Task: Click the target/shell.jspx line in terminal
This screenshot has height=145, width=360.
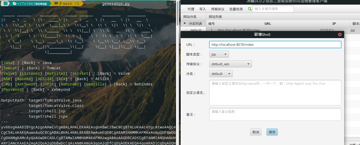Action: 48,116
